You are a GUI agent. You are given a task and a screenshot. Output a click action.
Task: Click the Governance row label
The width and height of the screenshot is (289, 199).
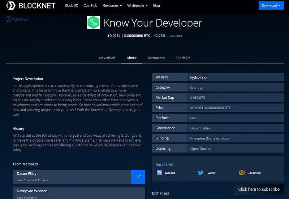165,128
